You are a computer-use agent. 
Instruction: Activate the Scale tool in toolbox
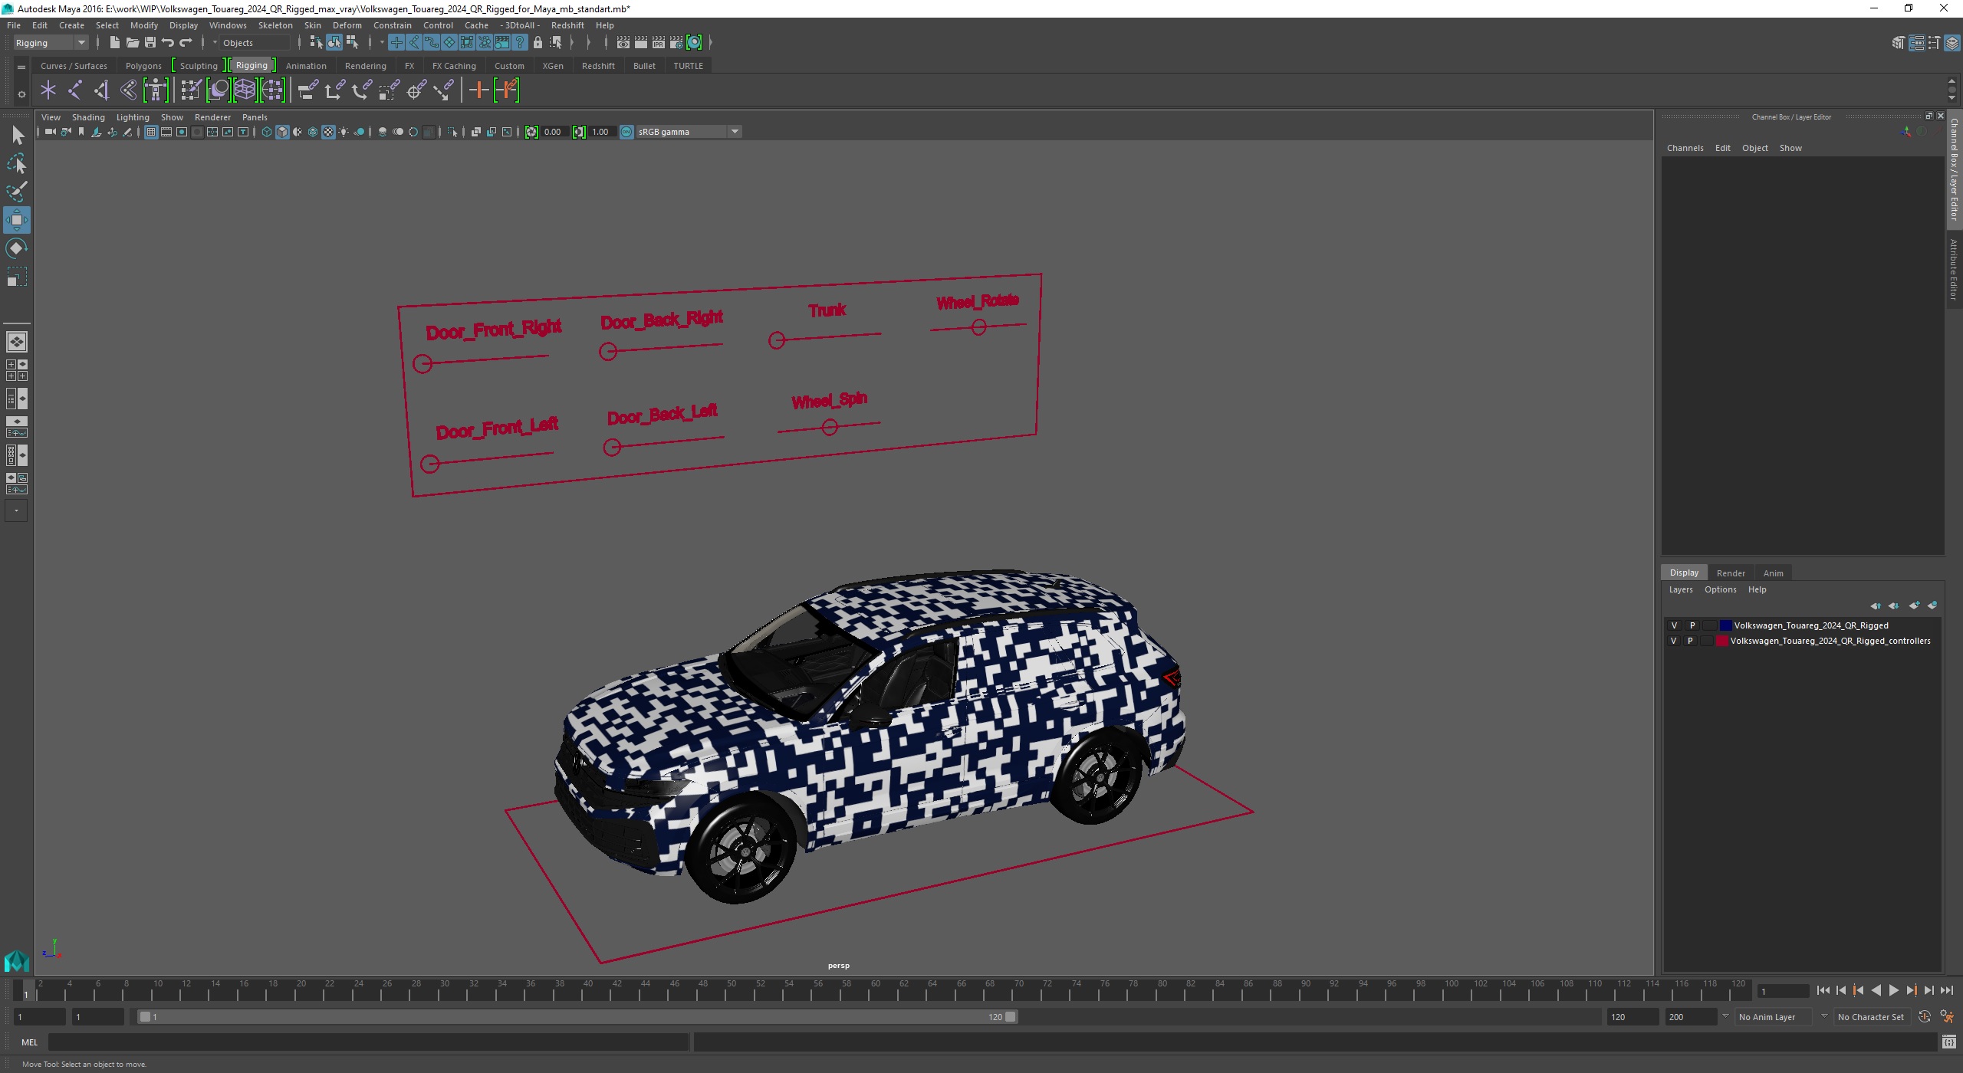coord(16,277)
